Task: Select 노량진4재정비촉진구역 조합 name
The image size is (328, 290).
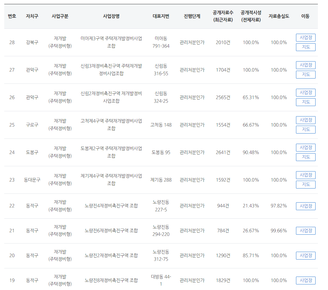Action: coord(111,206)
